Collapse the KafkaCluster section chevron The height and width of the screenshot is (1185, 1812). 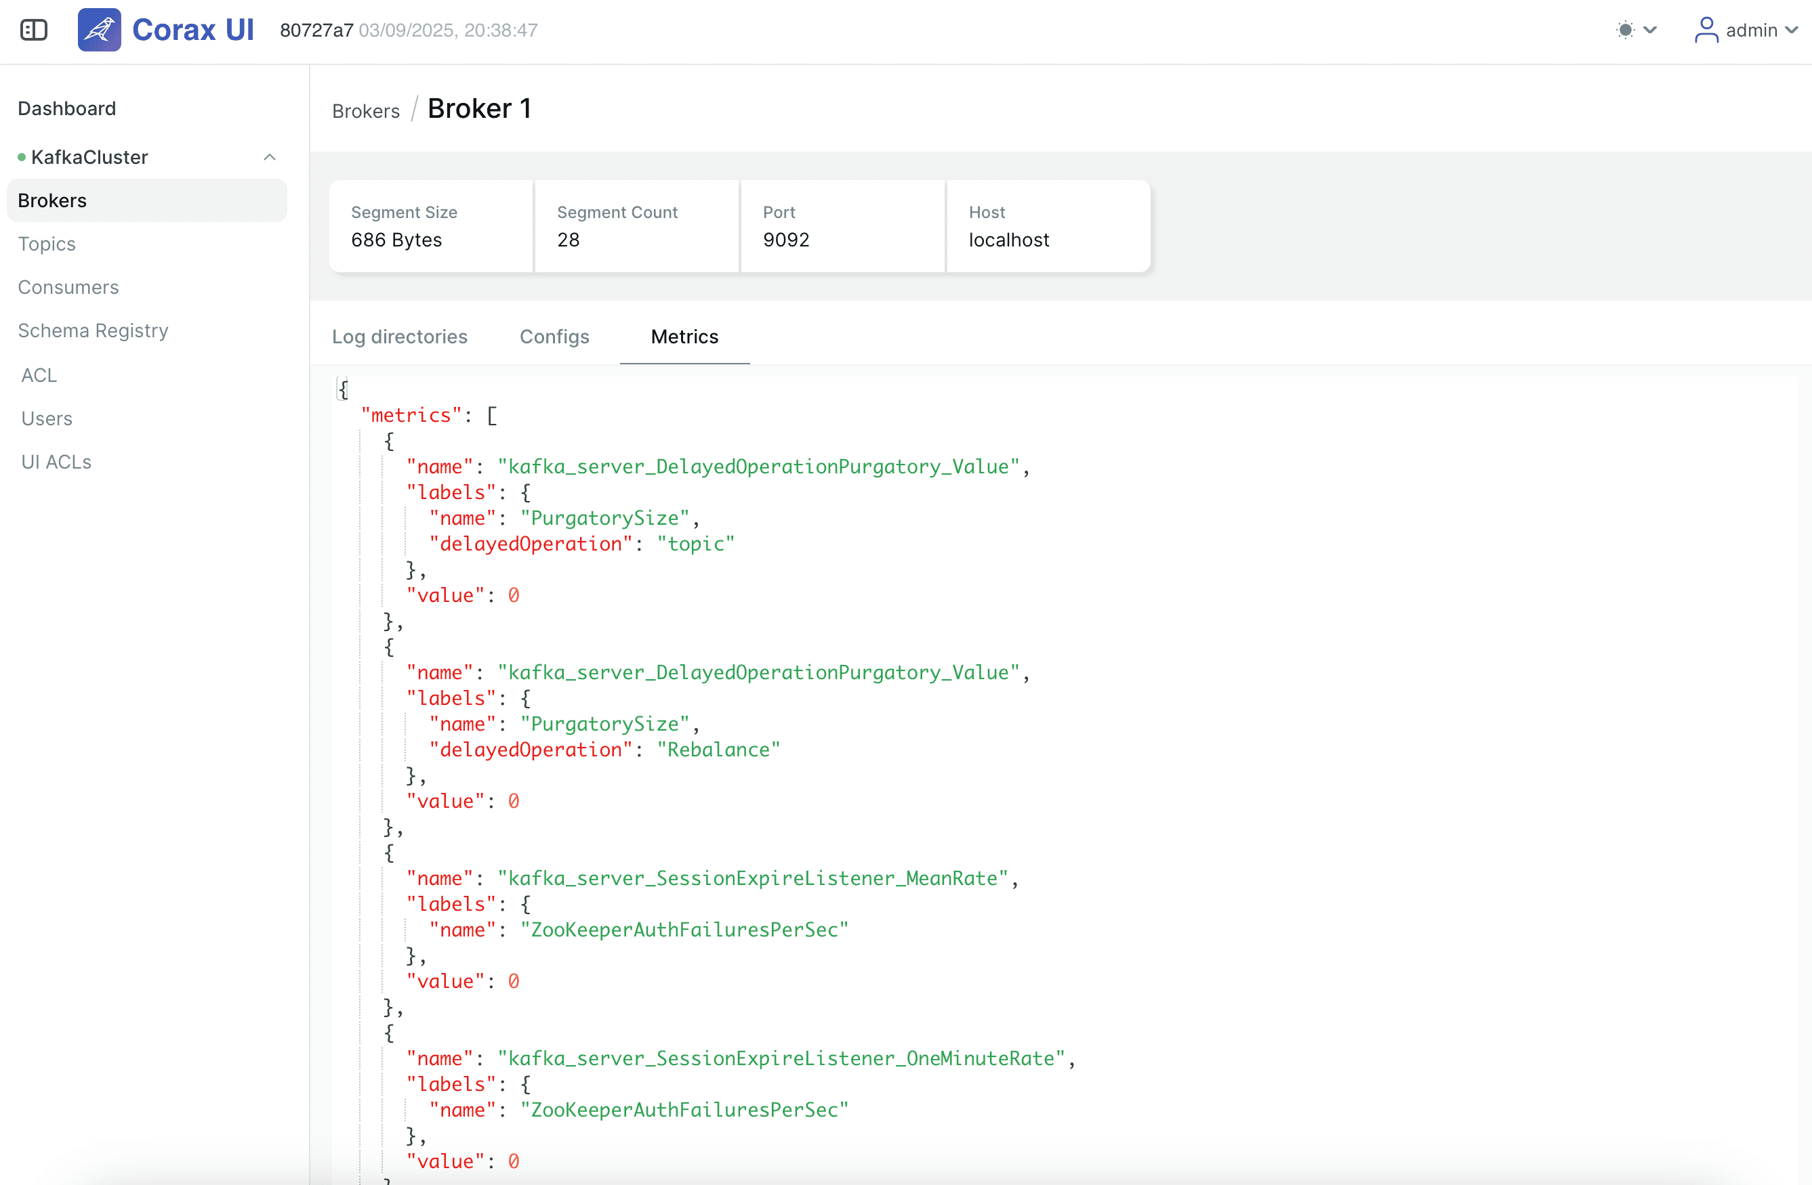click(x=270, y=158)
